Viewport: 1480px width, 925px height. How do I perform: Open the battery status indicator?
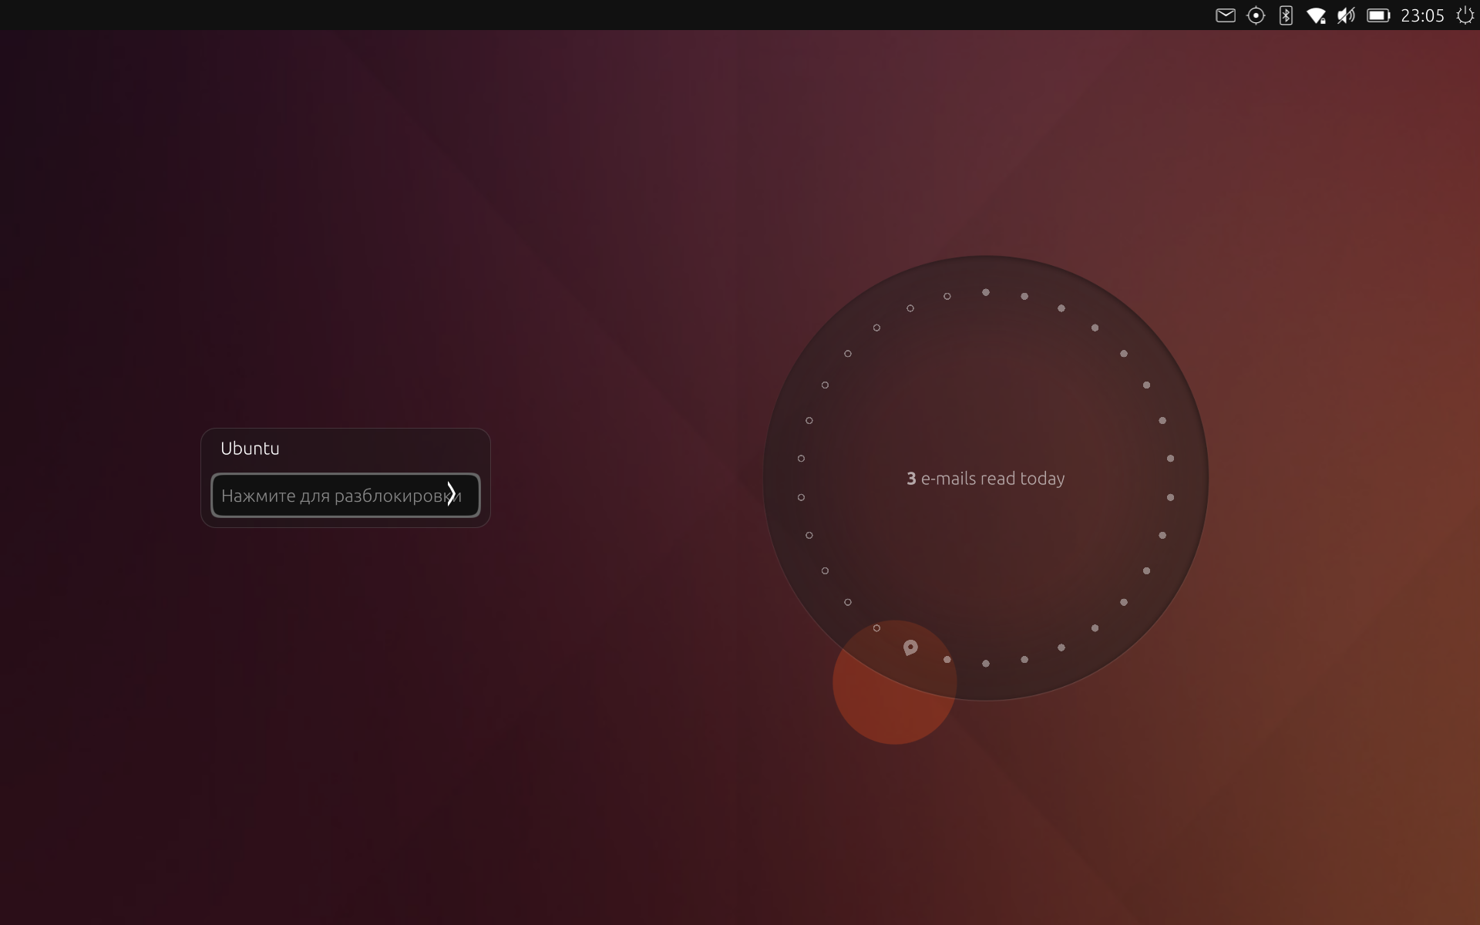(x=1378, y=15)
